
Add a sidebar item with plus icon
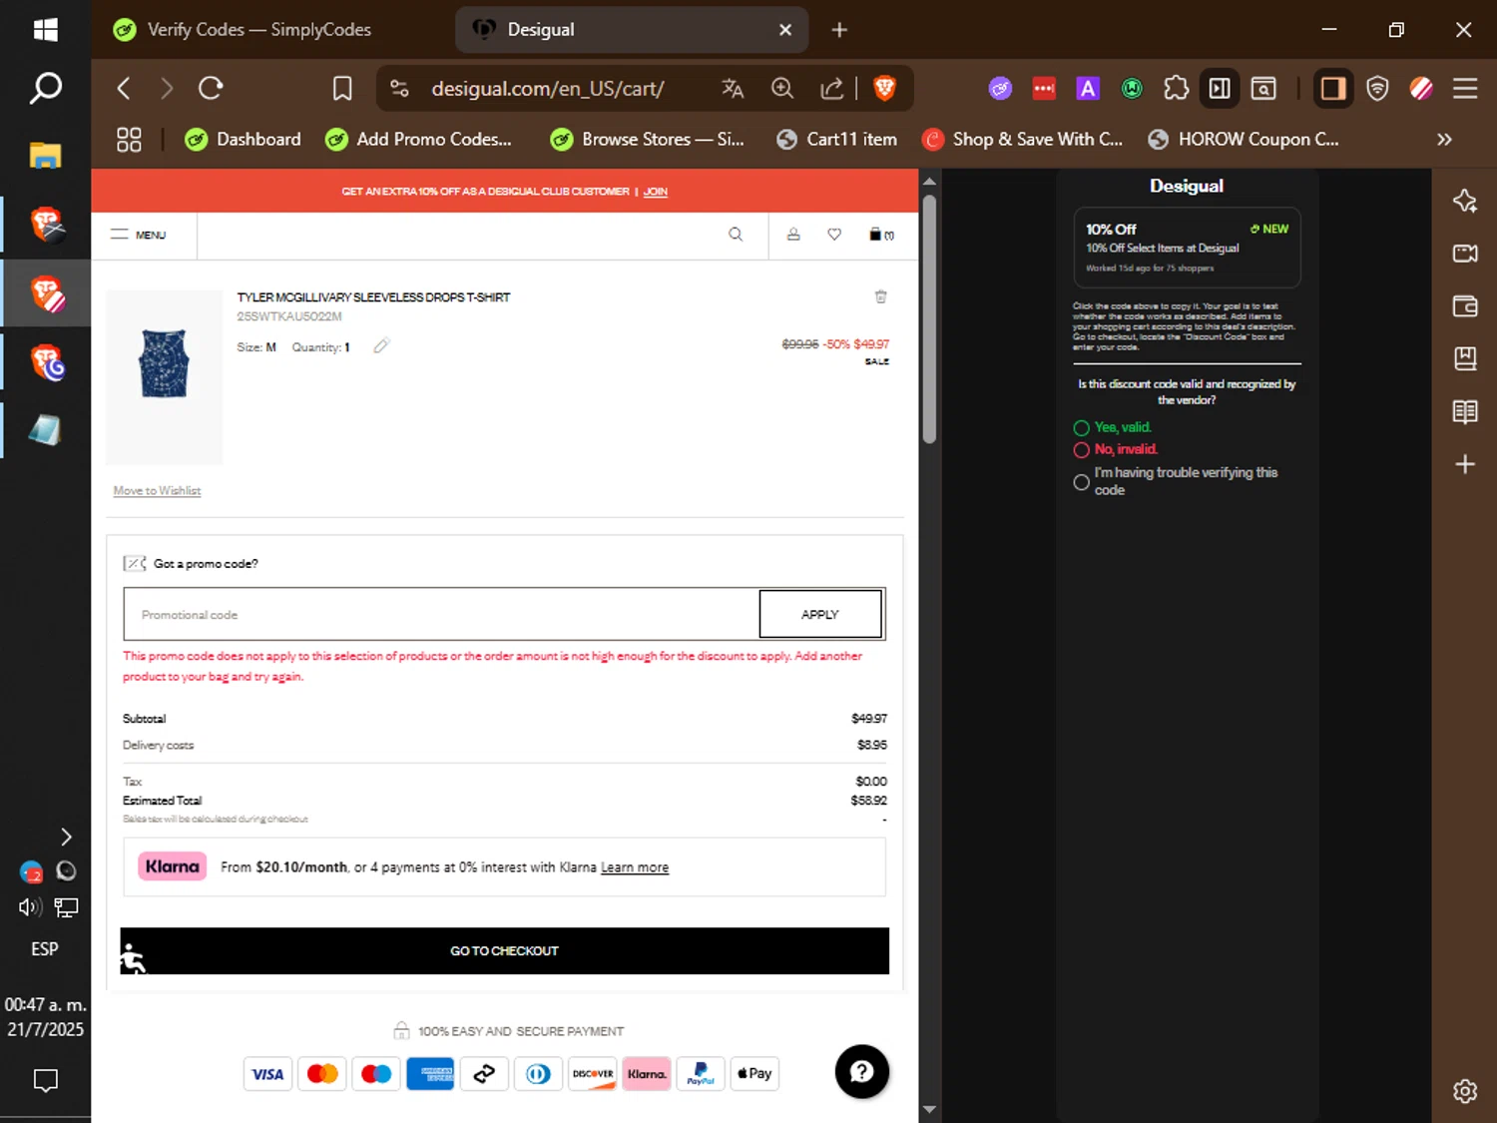tap(1465, 464)
